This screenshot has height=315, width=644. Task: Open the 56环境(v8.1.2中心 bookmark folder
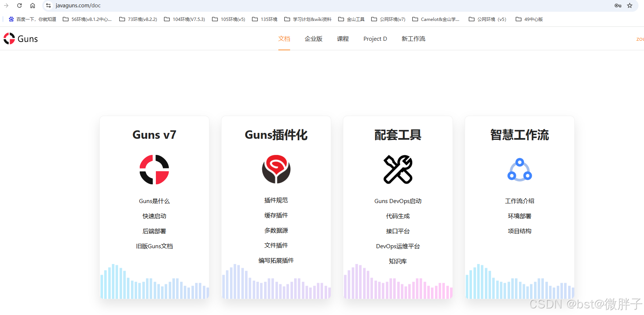(87, 19)
